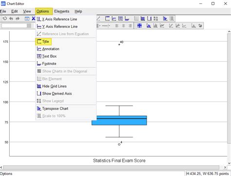Click the Undo arrow in the toolbar

pyautogui.click(x=11, y=19)
